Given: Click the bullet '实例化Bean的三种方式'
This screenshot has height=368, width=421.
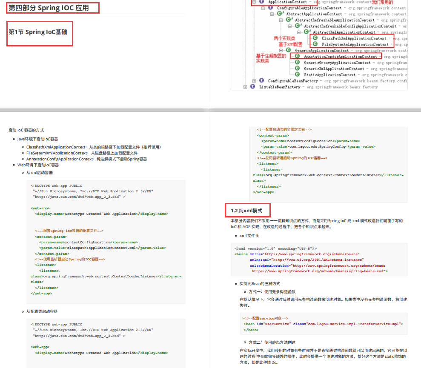Looking at the screenshot, I should pos(260,284).
